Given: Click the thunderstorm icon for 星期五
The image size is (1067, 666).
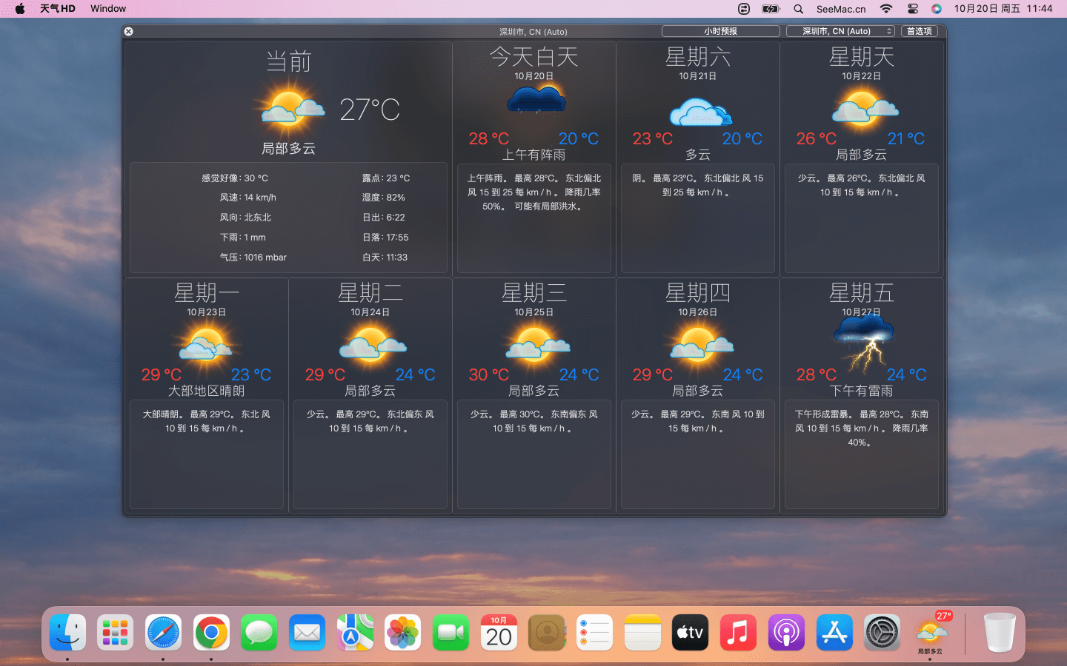Looking at the screenshot, I should (x=863, y=342).
